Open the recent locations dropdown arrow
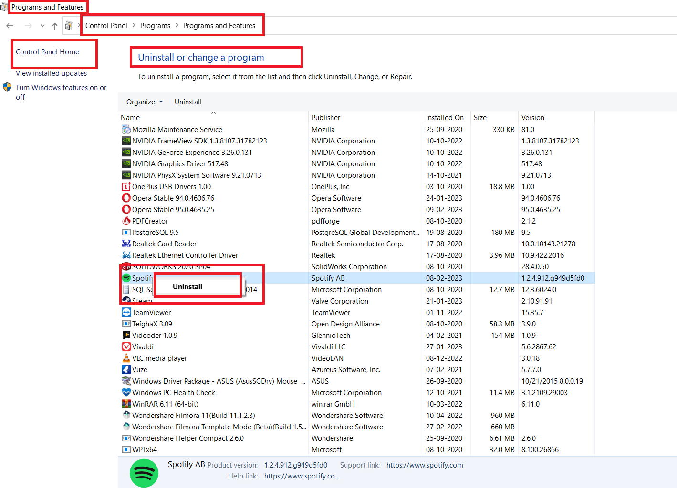 (42, 26)
